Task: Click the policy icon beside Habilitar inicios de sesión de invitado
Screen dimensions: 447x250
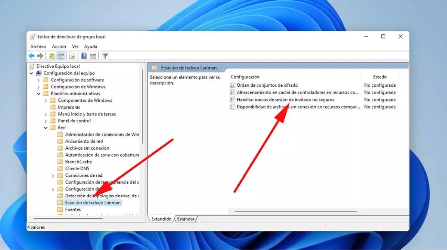Action: [233, 99]
